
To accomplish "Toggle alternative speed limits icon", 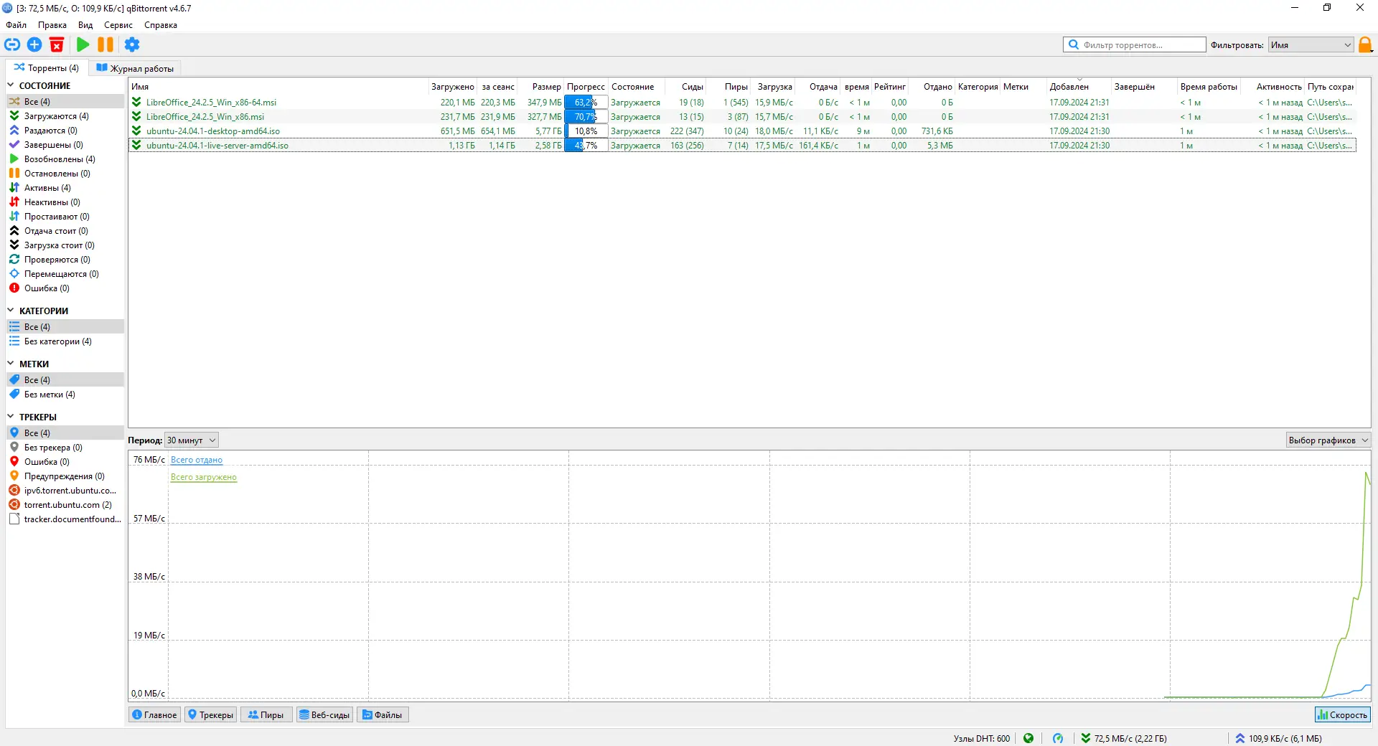I will [1058, 738].
